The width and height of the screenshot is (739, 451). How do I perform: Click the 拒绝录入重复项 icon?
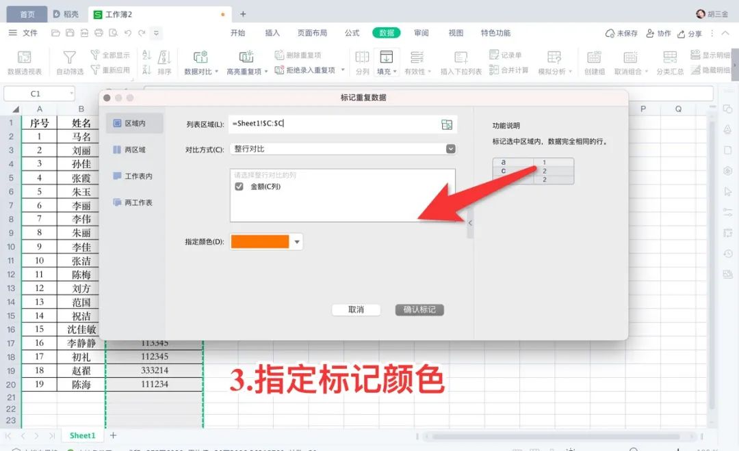tap(279, 70)
